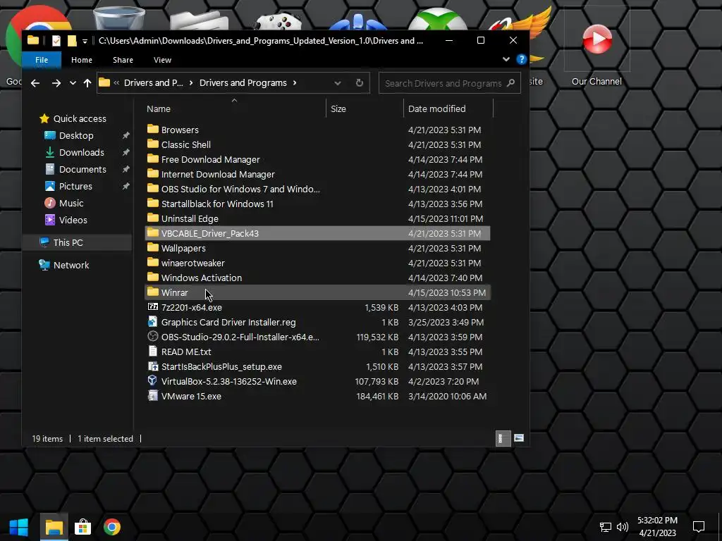Go forward with the forward arrow
Image resolution: width=722 pixels, height=541 pixels.
(x=56, y=83)
